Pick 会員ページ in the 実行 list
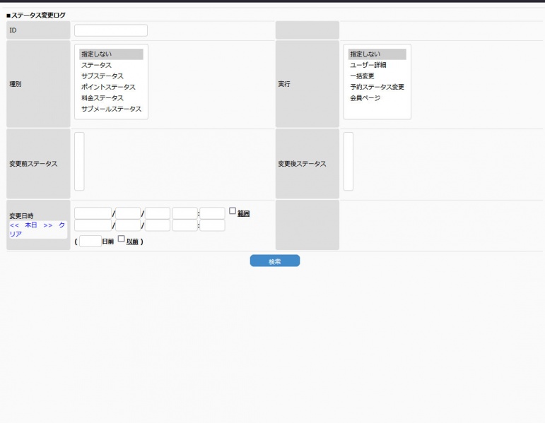The image size is (545, 423). [365, 97]
